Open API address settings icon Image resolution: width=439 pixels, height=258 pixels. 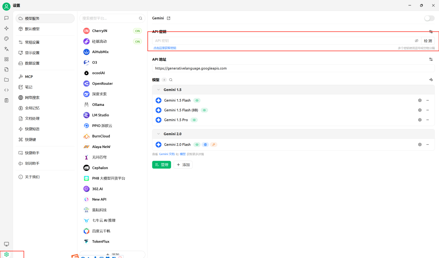point(431,59)
